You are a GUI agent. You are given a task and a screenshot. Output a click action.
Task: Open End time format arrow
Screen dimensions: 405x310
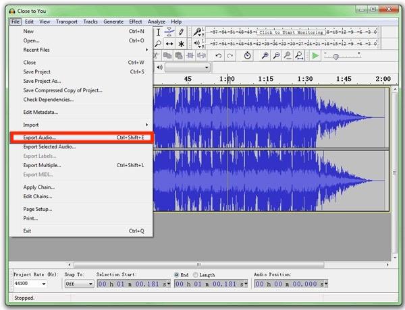pyautogui.click(x=246, y=284)
